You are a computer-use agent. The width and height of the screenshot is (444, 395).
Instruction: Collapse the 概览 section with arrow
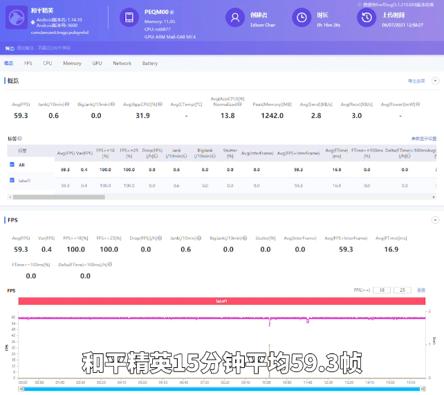tap(435, 80)
